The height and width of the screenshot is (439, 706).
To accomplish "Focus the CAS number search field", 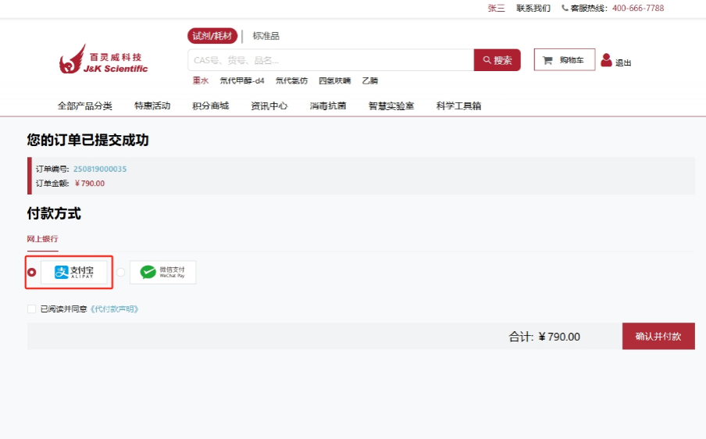I will (330, 60).
